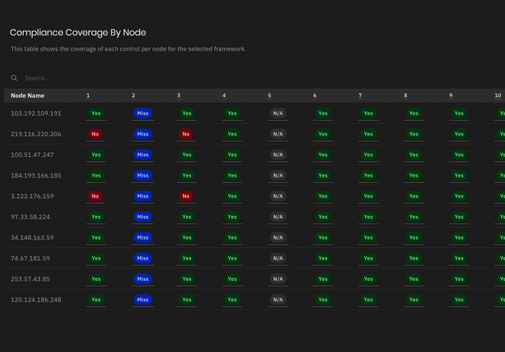Click Yes badge for 103.192.109.191 control 8
Image resolution: width=505 pixels, height=352 pixels.
pyautogui.click(x=414, y=113)
